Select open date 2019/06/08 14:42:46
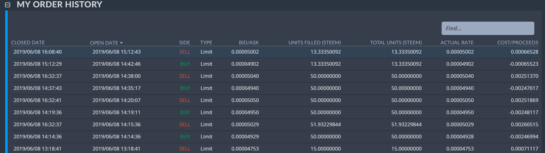 pyautogui.click(x=117, y=64)
